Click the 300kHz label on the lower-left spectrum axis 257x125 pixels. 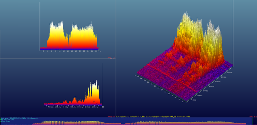coord(80,107)
